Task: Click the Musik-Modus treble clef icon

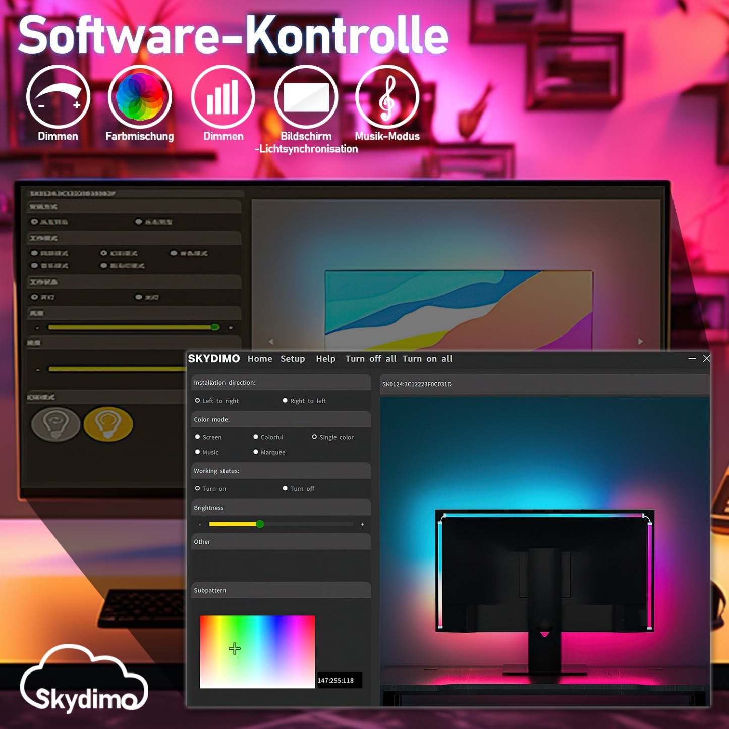Action: 387,96
